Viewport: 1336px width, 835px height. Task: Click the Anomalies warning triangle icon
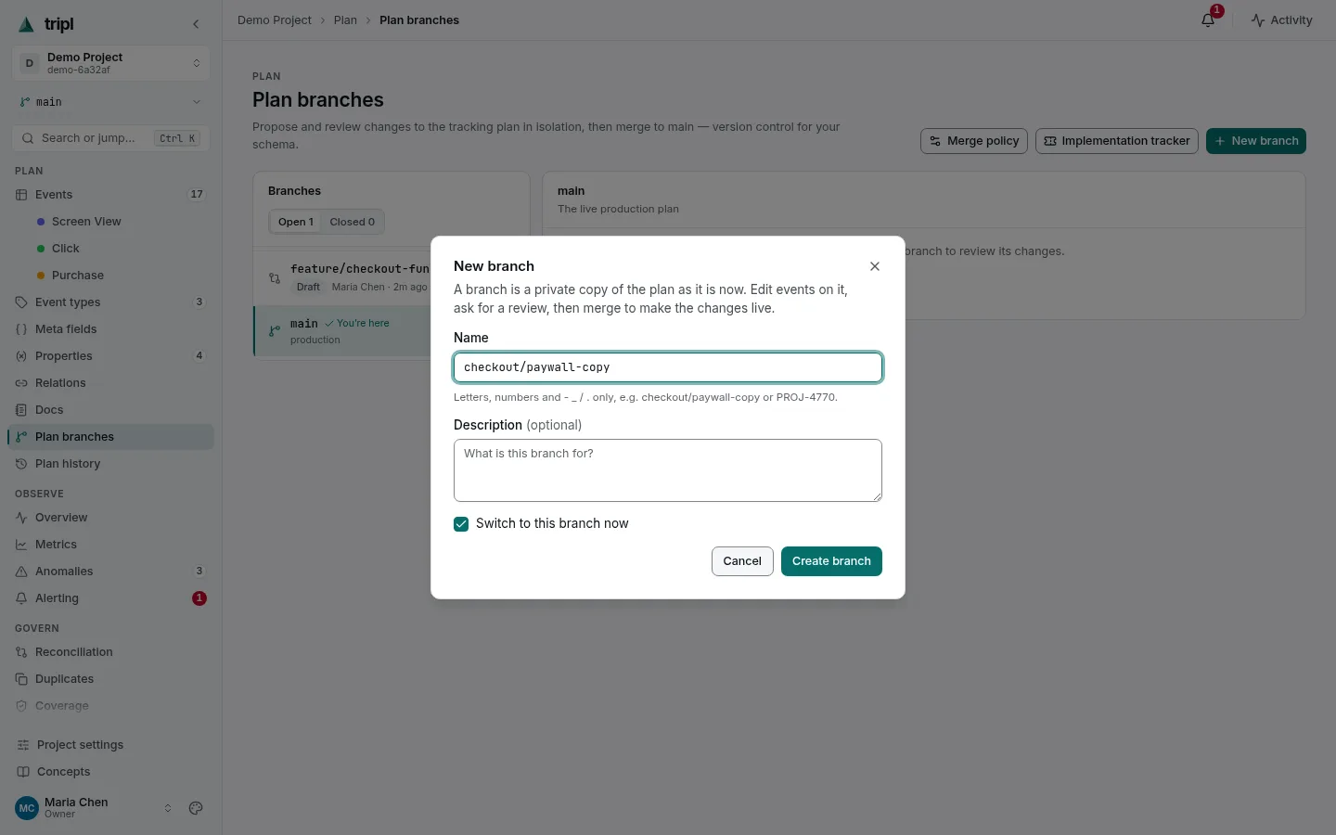tap(21, 572)
